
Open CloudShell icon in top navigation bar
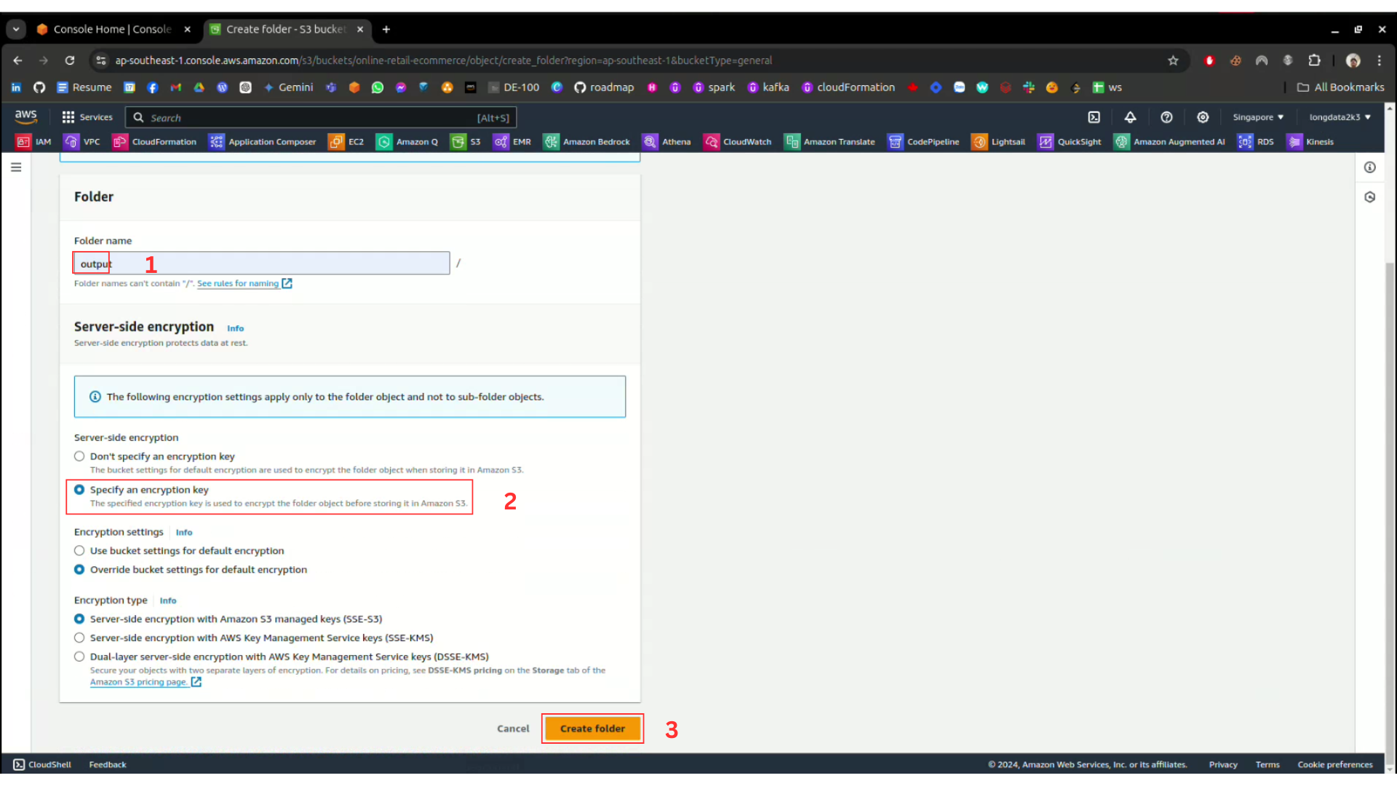click(1094, 117)
